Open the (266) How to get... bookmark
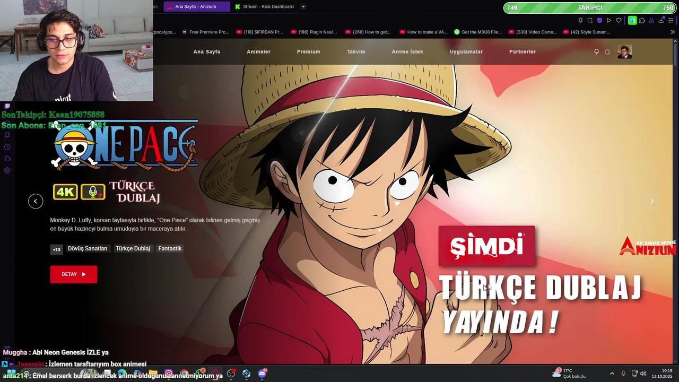The height and width of the screenshot is (382, 679). (x=368, y=32)
